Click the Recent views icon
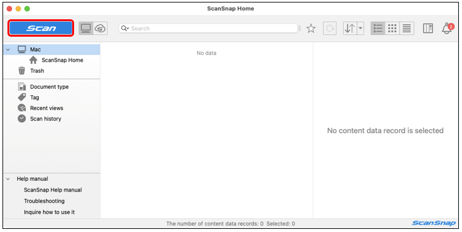 coord(22,108)
